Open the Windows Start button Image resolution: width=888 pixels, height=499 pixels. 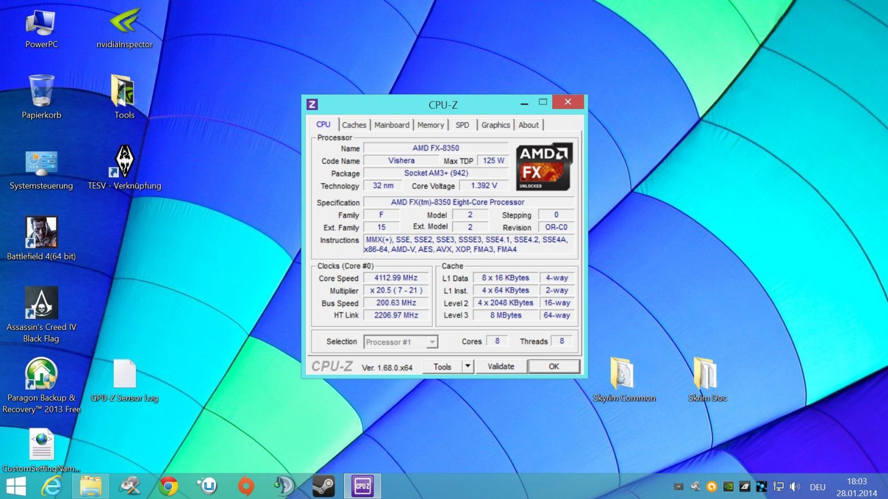[x=16, y=486]
